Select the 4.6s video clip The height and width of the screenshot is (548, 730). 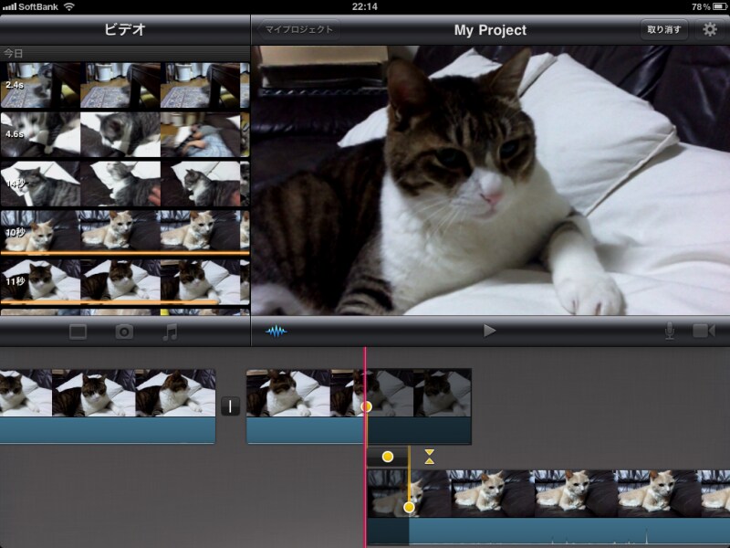[x=124, y=133]
